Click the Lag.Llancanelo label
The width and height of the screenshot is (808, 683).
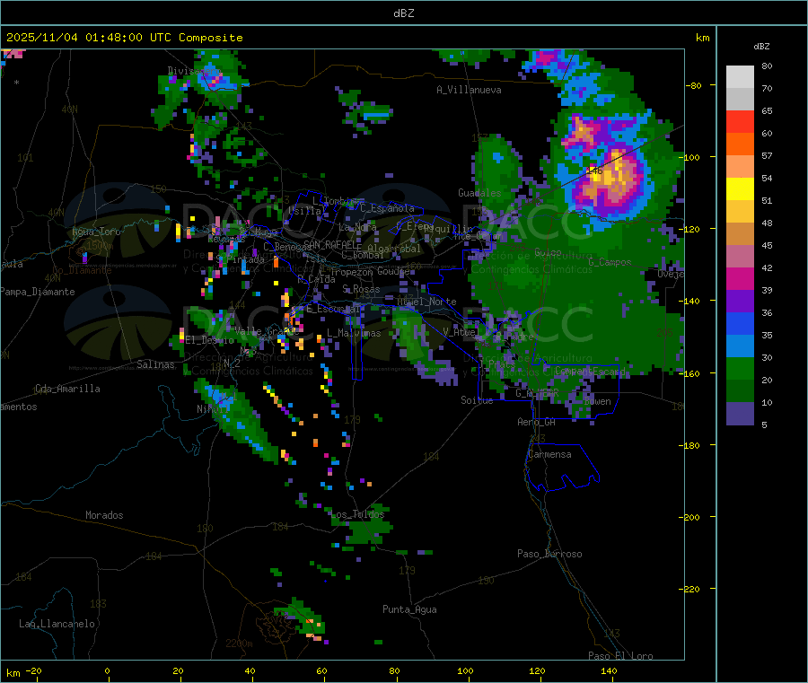click(x=57, y=624)
